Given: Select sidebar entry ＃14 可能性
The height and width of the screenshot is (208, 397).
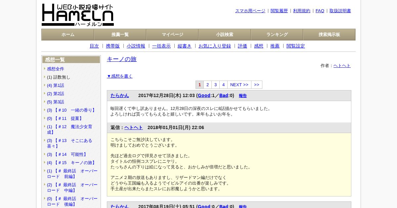Looking at the screenshot, I should click(x=67, y=154).
